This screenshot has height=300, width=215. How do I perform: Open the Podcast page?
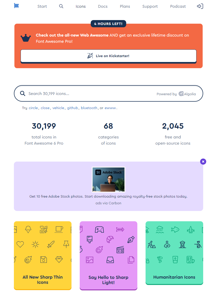coord(178,6)
